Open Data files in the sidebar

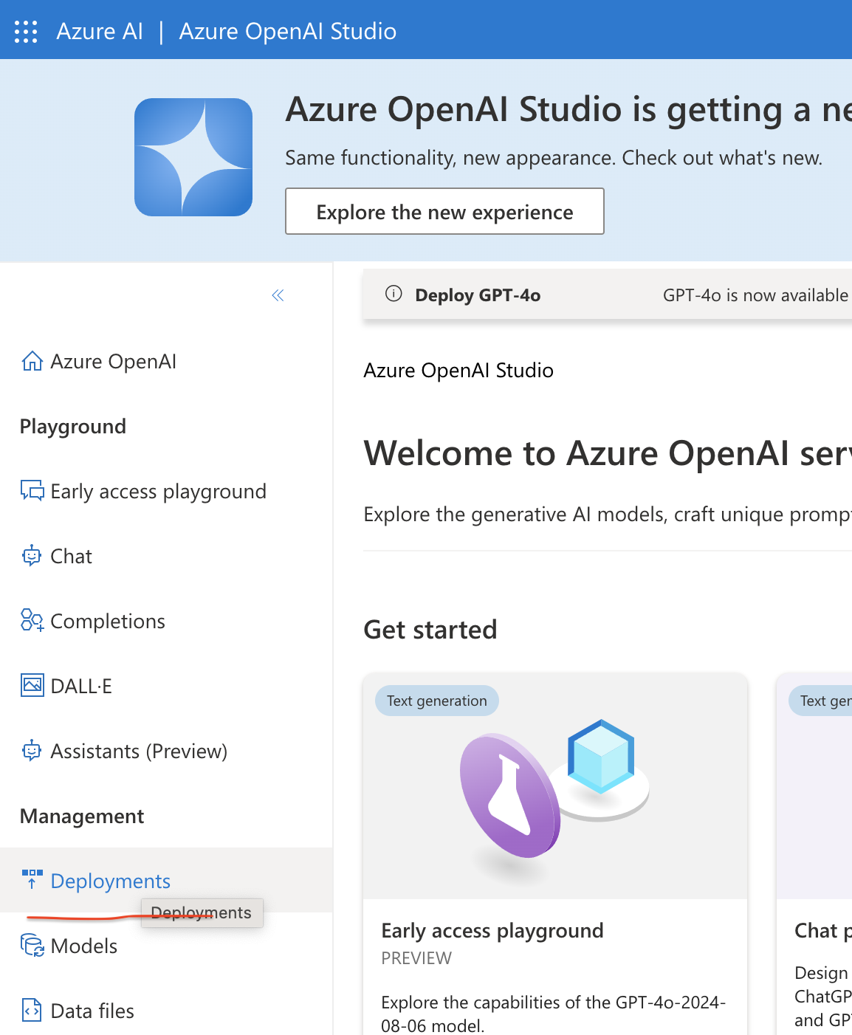pos(92,1011)
